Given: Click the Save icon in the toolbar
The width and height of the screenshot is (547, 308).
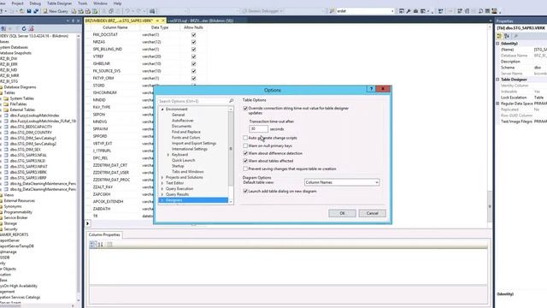Looking at the screenshot, I should click(29, 11).
